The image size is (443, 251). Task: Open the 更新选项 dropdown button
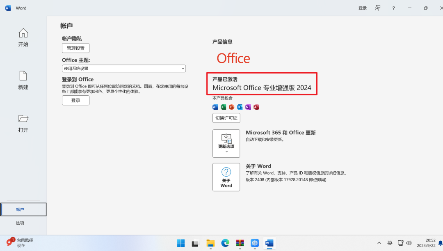pyautogui.click(x=226, y=143)
